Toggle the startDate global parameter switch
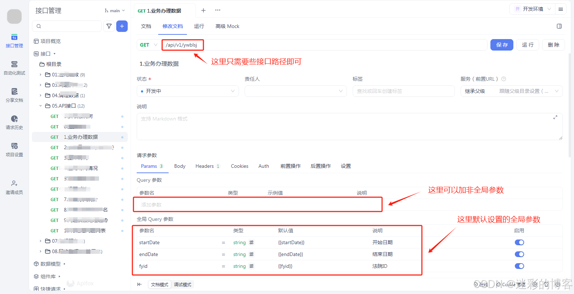 point(519,242)
